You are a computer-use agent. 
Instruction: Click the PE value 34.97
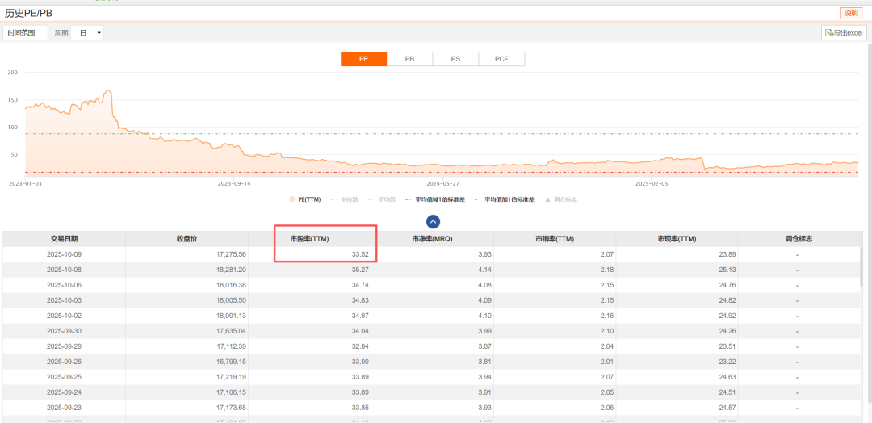[x=360, y=316]
